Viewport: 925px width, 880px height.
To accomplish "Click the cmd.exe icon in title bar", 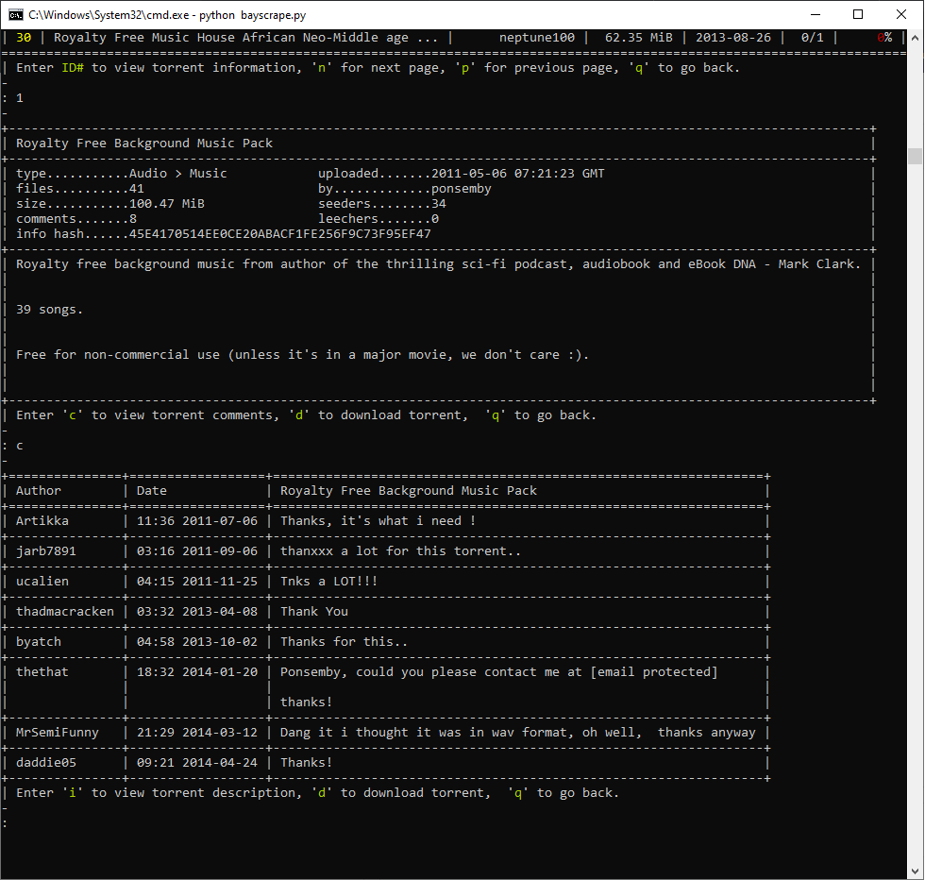I will pyautogui.click(x=16, y=15).
